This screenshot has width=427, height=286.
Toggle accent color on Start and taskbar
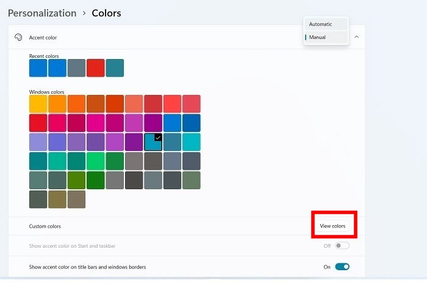coord(342,245)
